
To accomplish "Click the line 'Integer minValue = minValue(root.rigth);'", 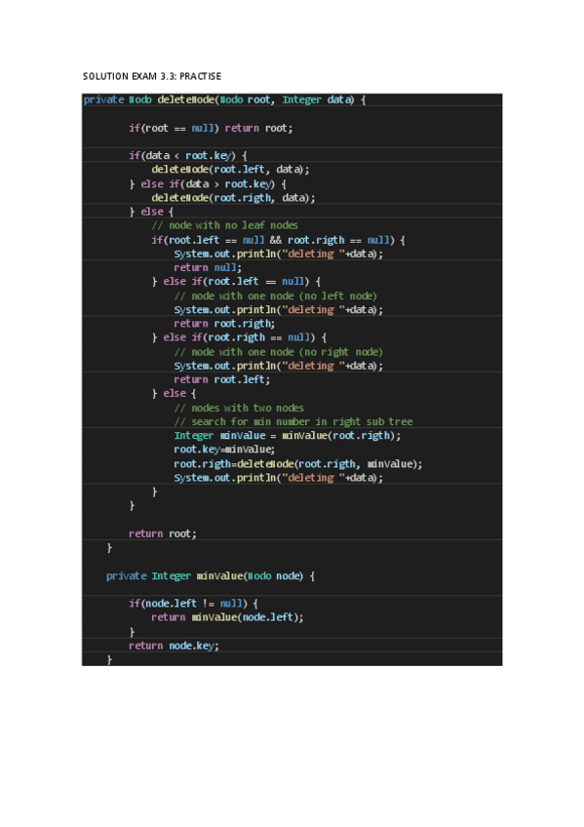I will point(288,436).
